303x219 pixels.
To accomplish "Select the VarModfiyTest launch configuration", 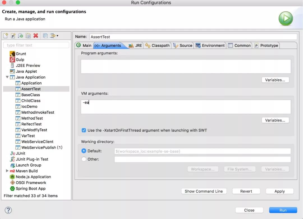I will tap(31, 130).
